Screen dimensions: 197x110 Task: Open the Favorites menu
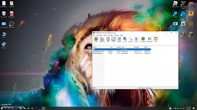111,35
